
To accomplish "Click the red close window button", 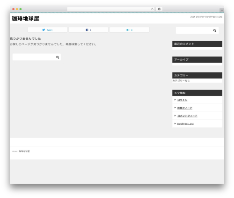I will tap(14, 9).
